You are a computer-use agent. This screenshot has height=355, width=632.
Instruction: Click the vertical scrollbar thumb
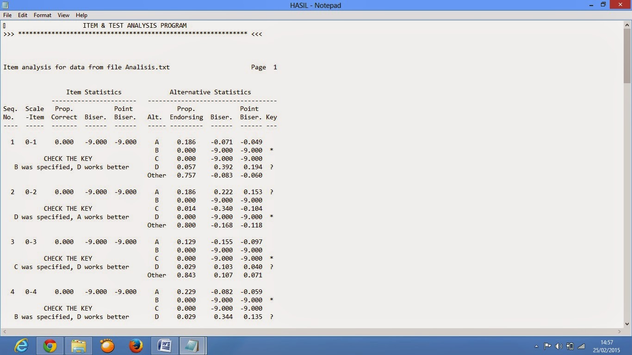(x=627, y=56)
